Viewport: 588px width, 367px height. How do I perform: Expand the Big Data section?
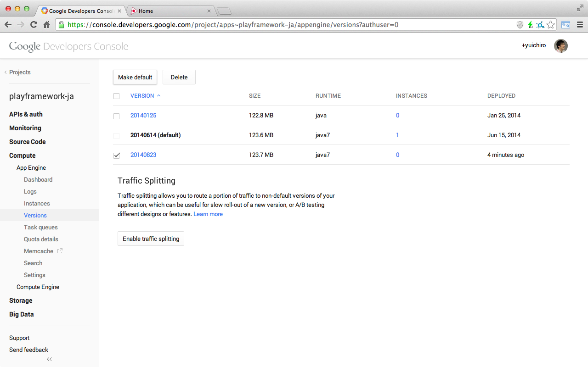(x=22, y=314)
